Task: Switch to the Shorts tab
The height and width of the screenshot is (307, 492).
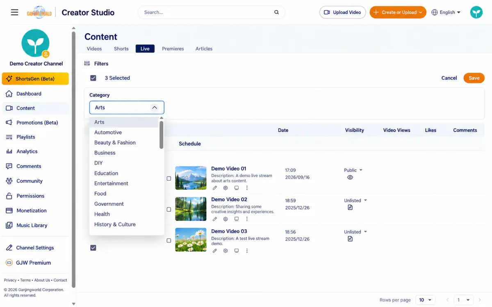Action: coord(121,49)
